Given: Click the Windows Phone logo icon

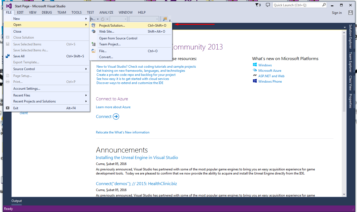Looking at the screenshot, I should [255, 81].
